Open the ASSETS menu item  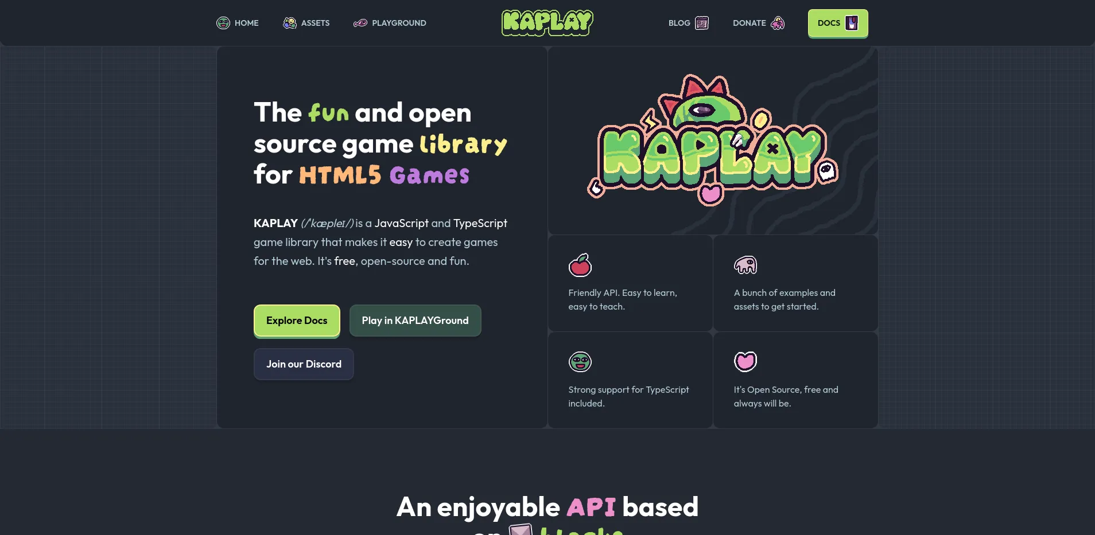(314, 23)
